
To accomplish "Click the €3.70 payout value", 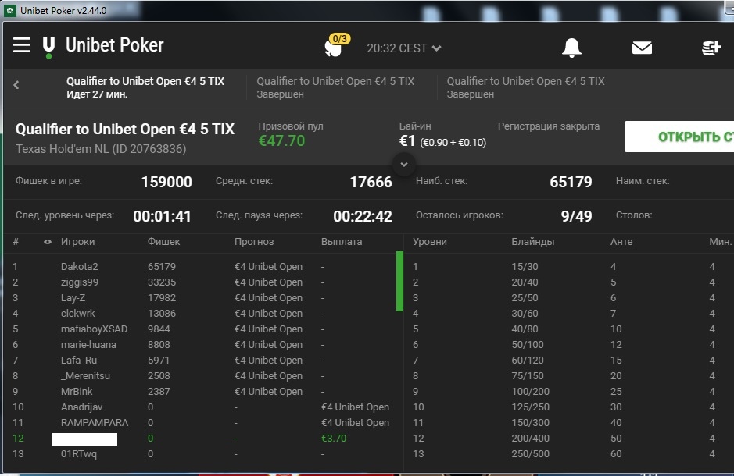I will pyautogui.click(x=334, y=439).
